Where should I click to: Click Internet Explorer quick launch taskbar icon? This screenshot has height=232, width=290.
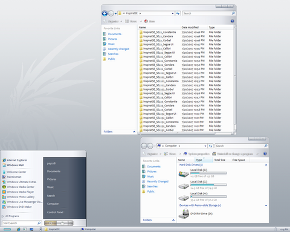(19, 229)
